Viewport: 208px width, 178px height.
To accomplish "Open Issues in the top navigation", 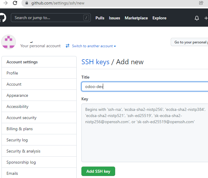I will [x=115, y=18].
